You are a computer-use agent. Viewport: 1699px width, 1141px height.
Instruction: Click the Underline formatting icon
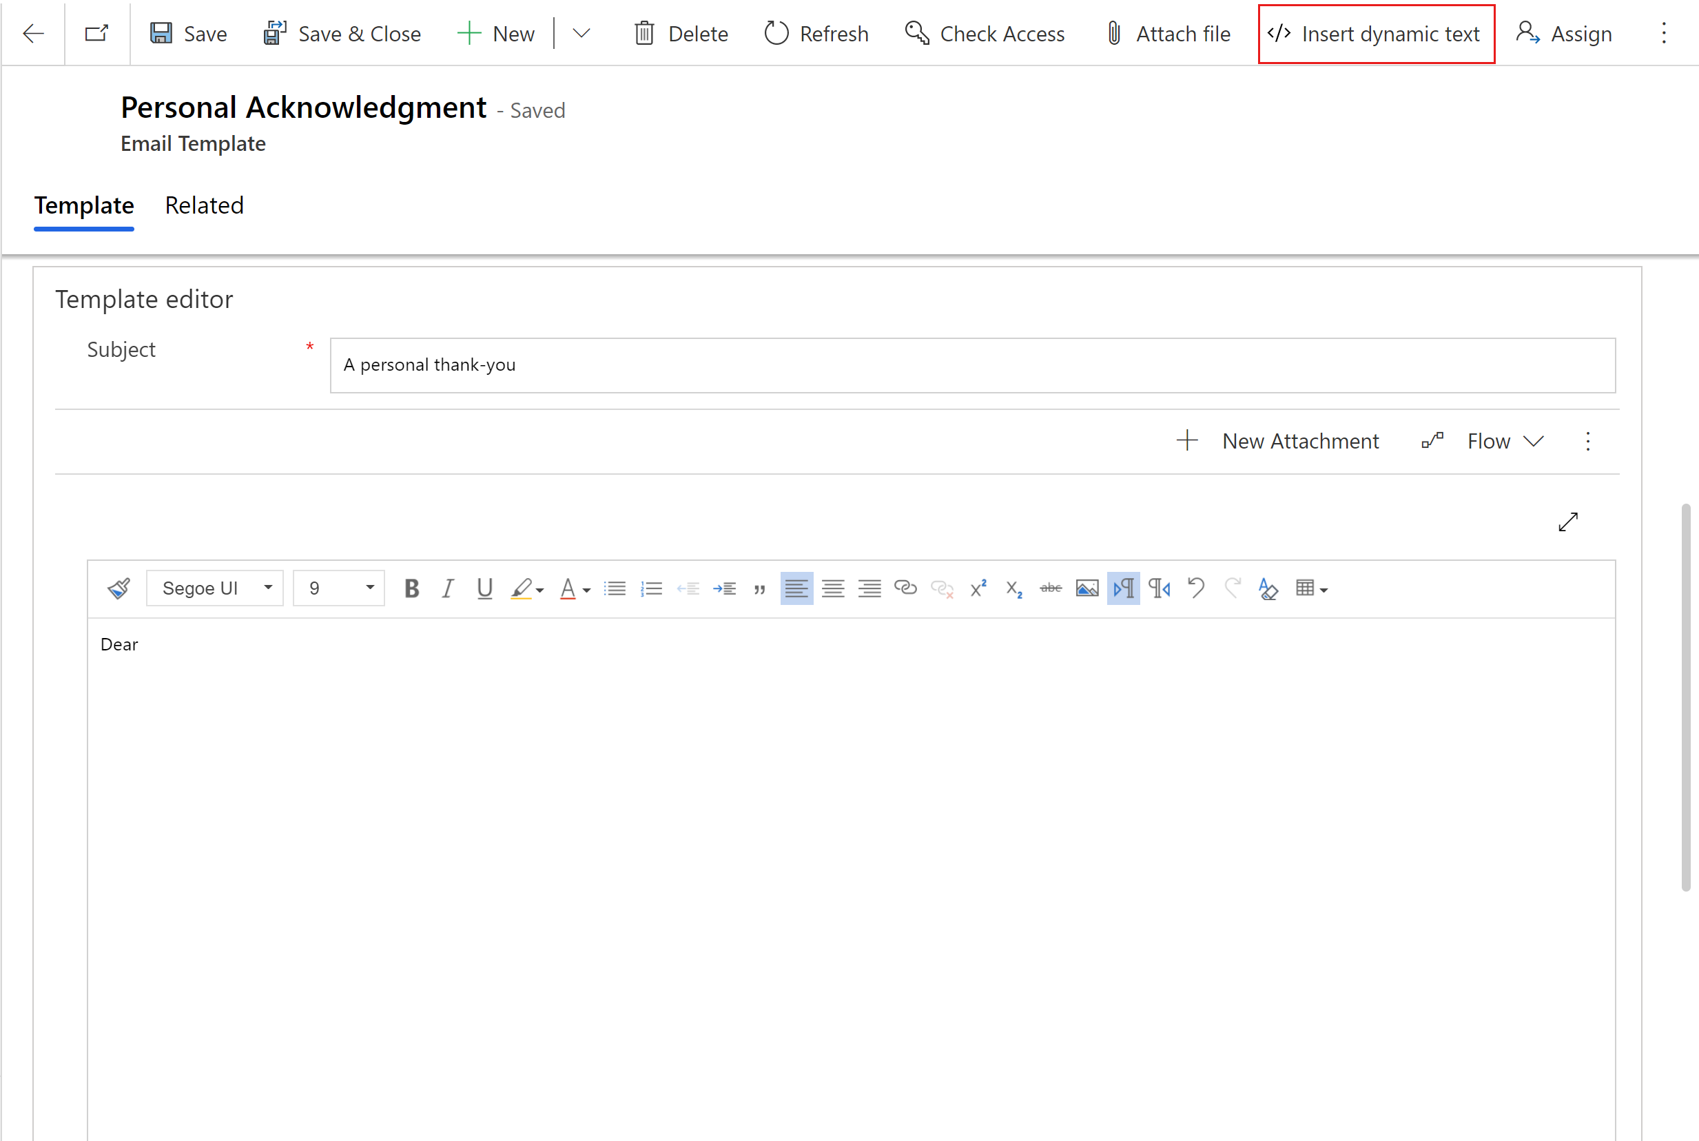(x=484, y=588)
